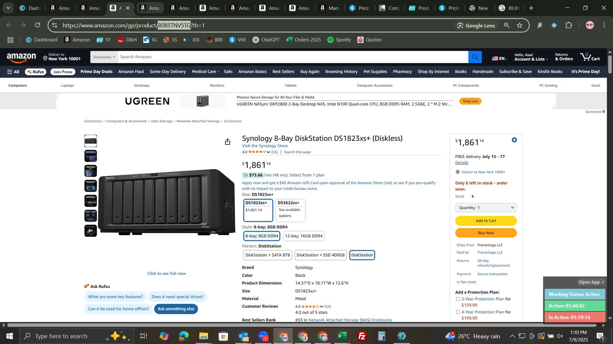Open the Calculator app in the taskbar
This screenshot has width=613, height=344.
[382, 336]
